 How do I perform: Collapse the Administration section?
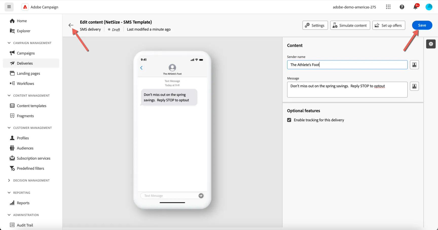(x=9, y=215)
